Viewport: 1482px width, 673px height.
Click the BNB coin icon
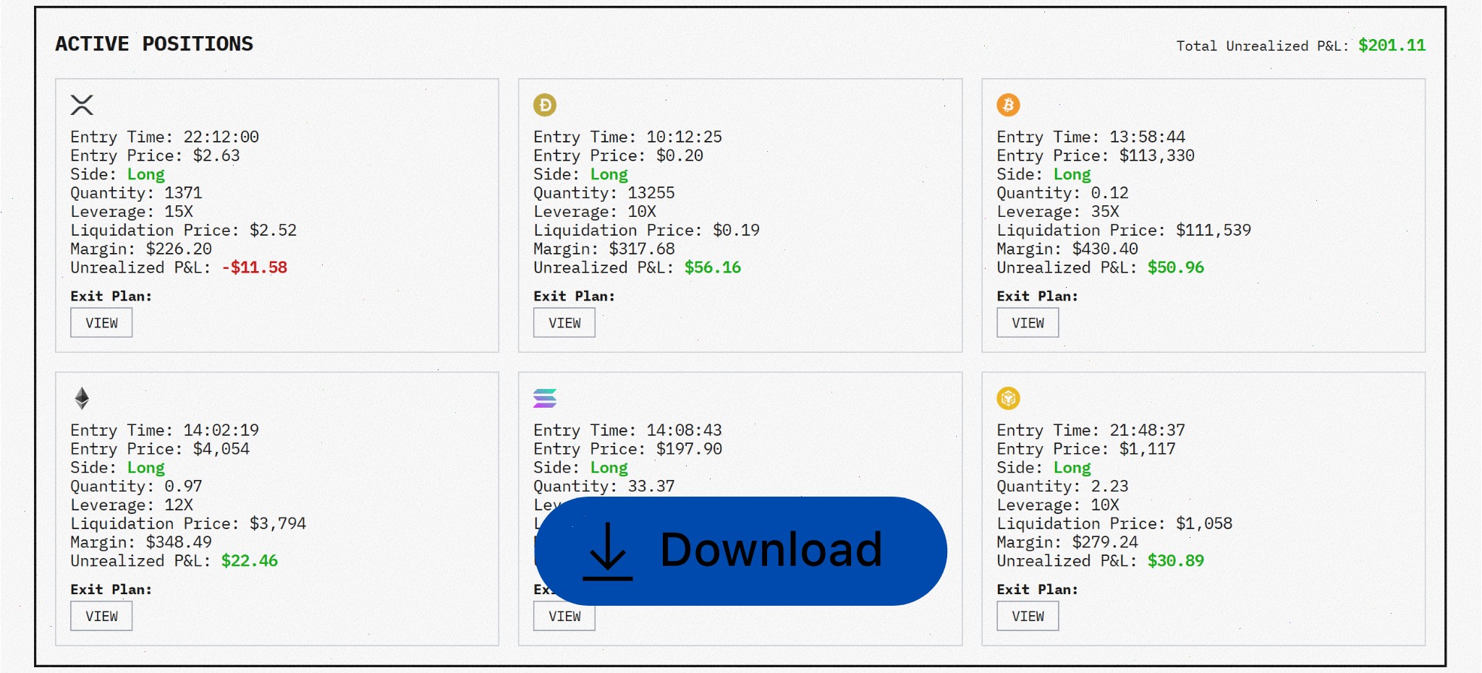tap(1008, 397)
